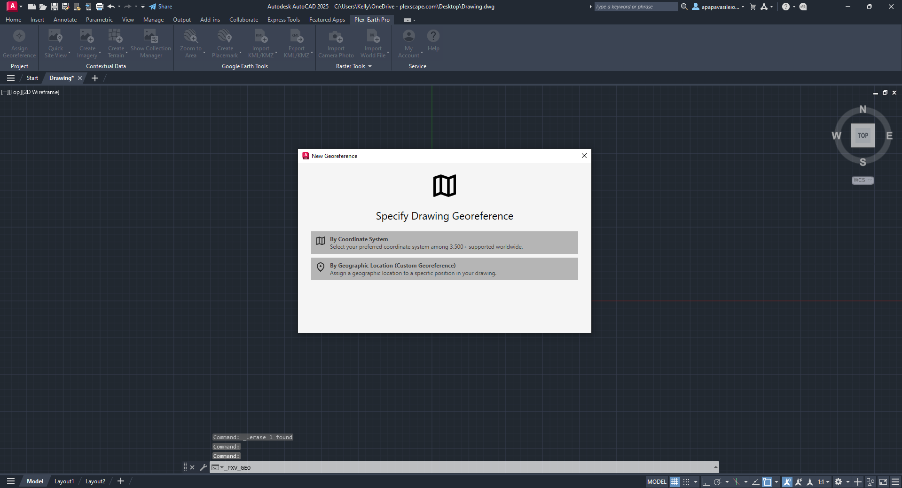Select the Featured Apps tab
This screenshot has height=488, width=902.
pyautogui.click(x=327, y=20)
